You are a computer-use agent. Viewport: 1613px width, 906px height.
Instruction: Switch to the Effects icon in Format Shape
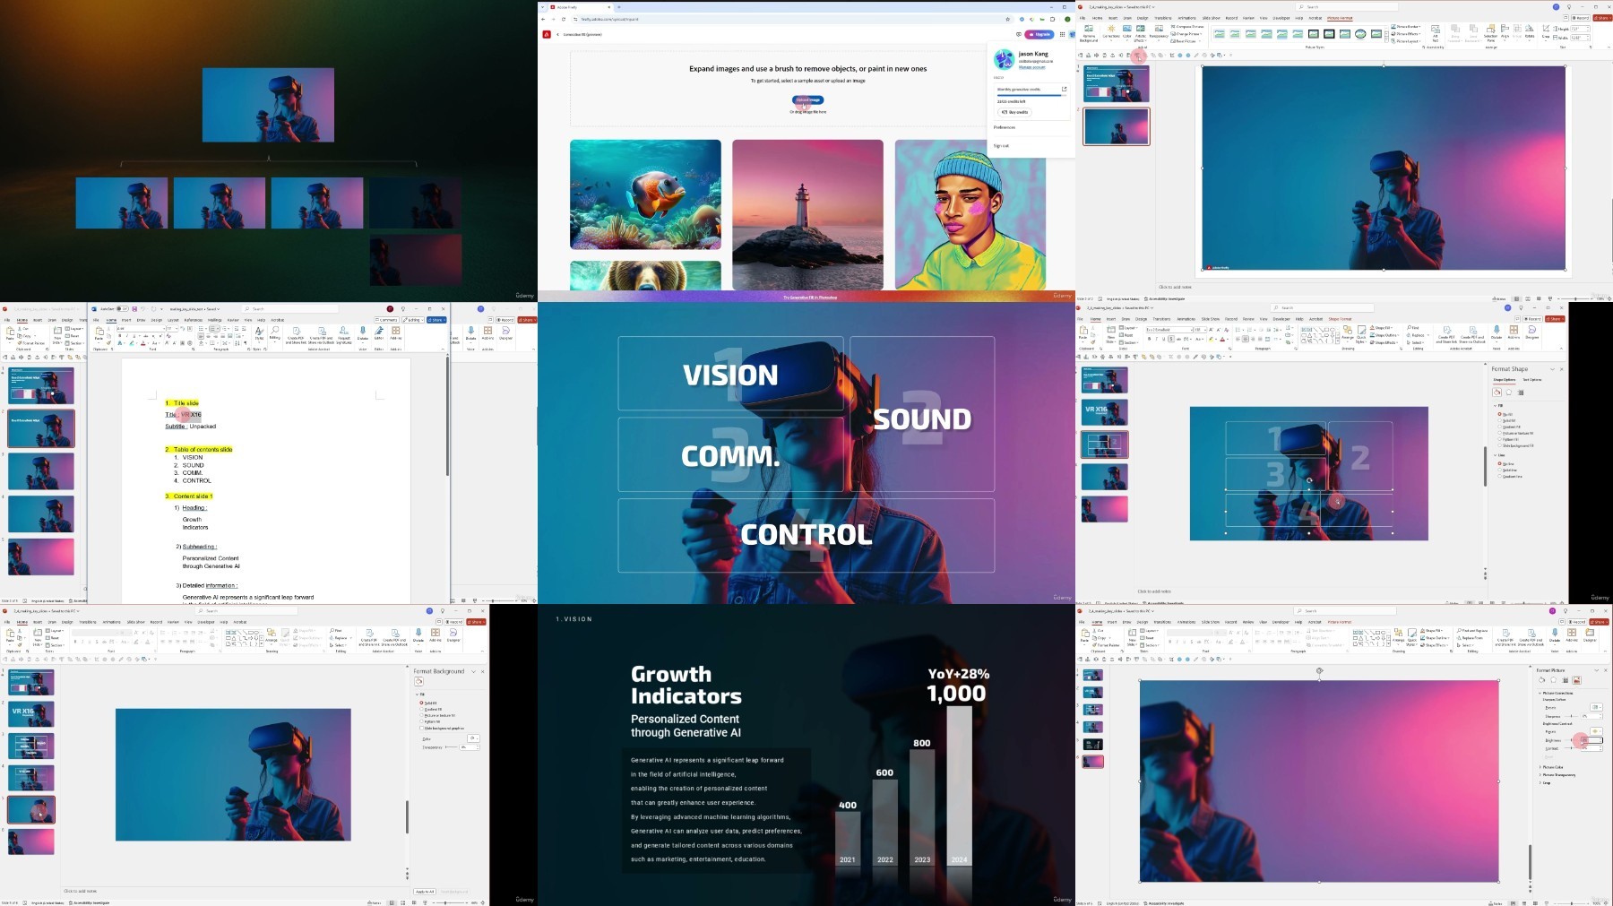[x=1508, y=393]
